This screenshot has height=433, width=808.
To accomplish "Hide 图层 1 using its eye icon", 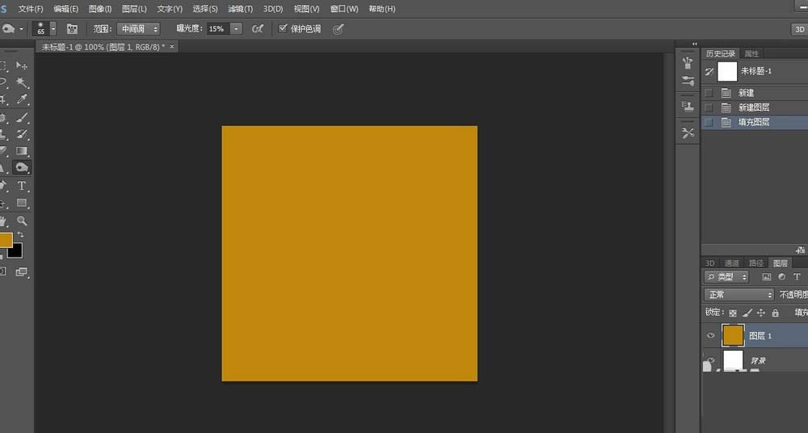I will point(711,335).
